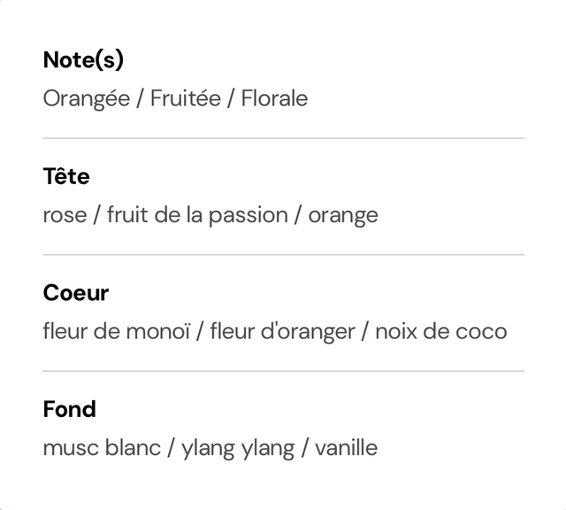Click the Tête heading
This screenshot has height=510, width=566.
(66, 176)
